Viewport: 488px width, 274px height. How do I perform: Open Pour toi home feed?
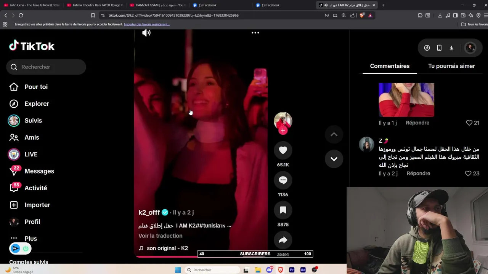[36, 87]
